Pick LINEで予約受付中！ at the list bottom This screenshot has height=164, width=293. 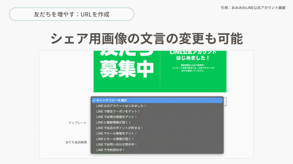pyautogui.click(x=110, y=150)
